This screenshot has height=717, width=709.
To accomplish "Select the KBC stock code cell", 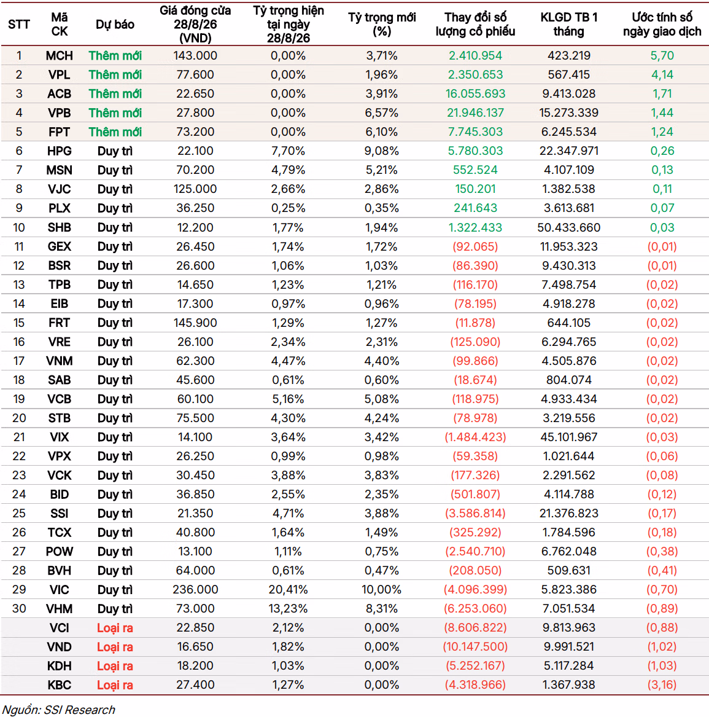I will [60, 685].
